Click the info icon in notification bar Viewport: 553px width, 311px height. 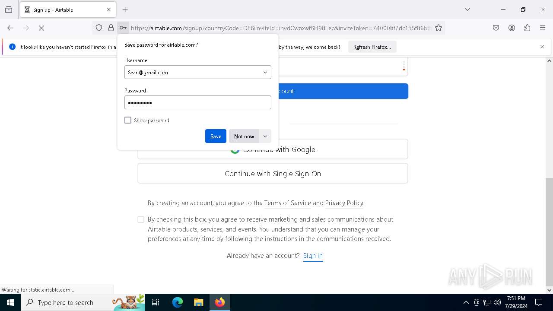tap(12, 47)
